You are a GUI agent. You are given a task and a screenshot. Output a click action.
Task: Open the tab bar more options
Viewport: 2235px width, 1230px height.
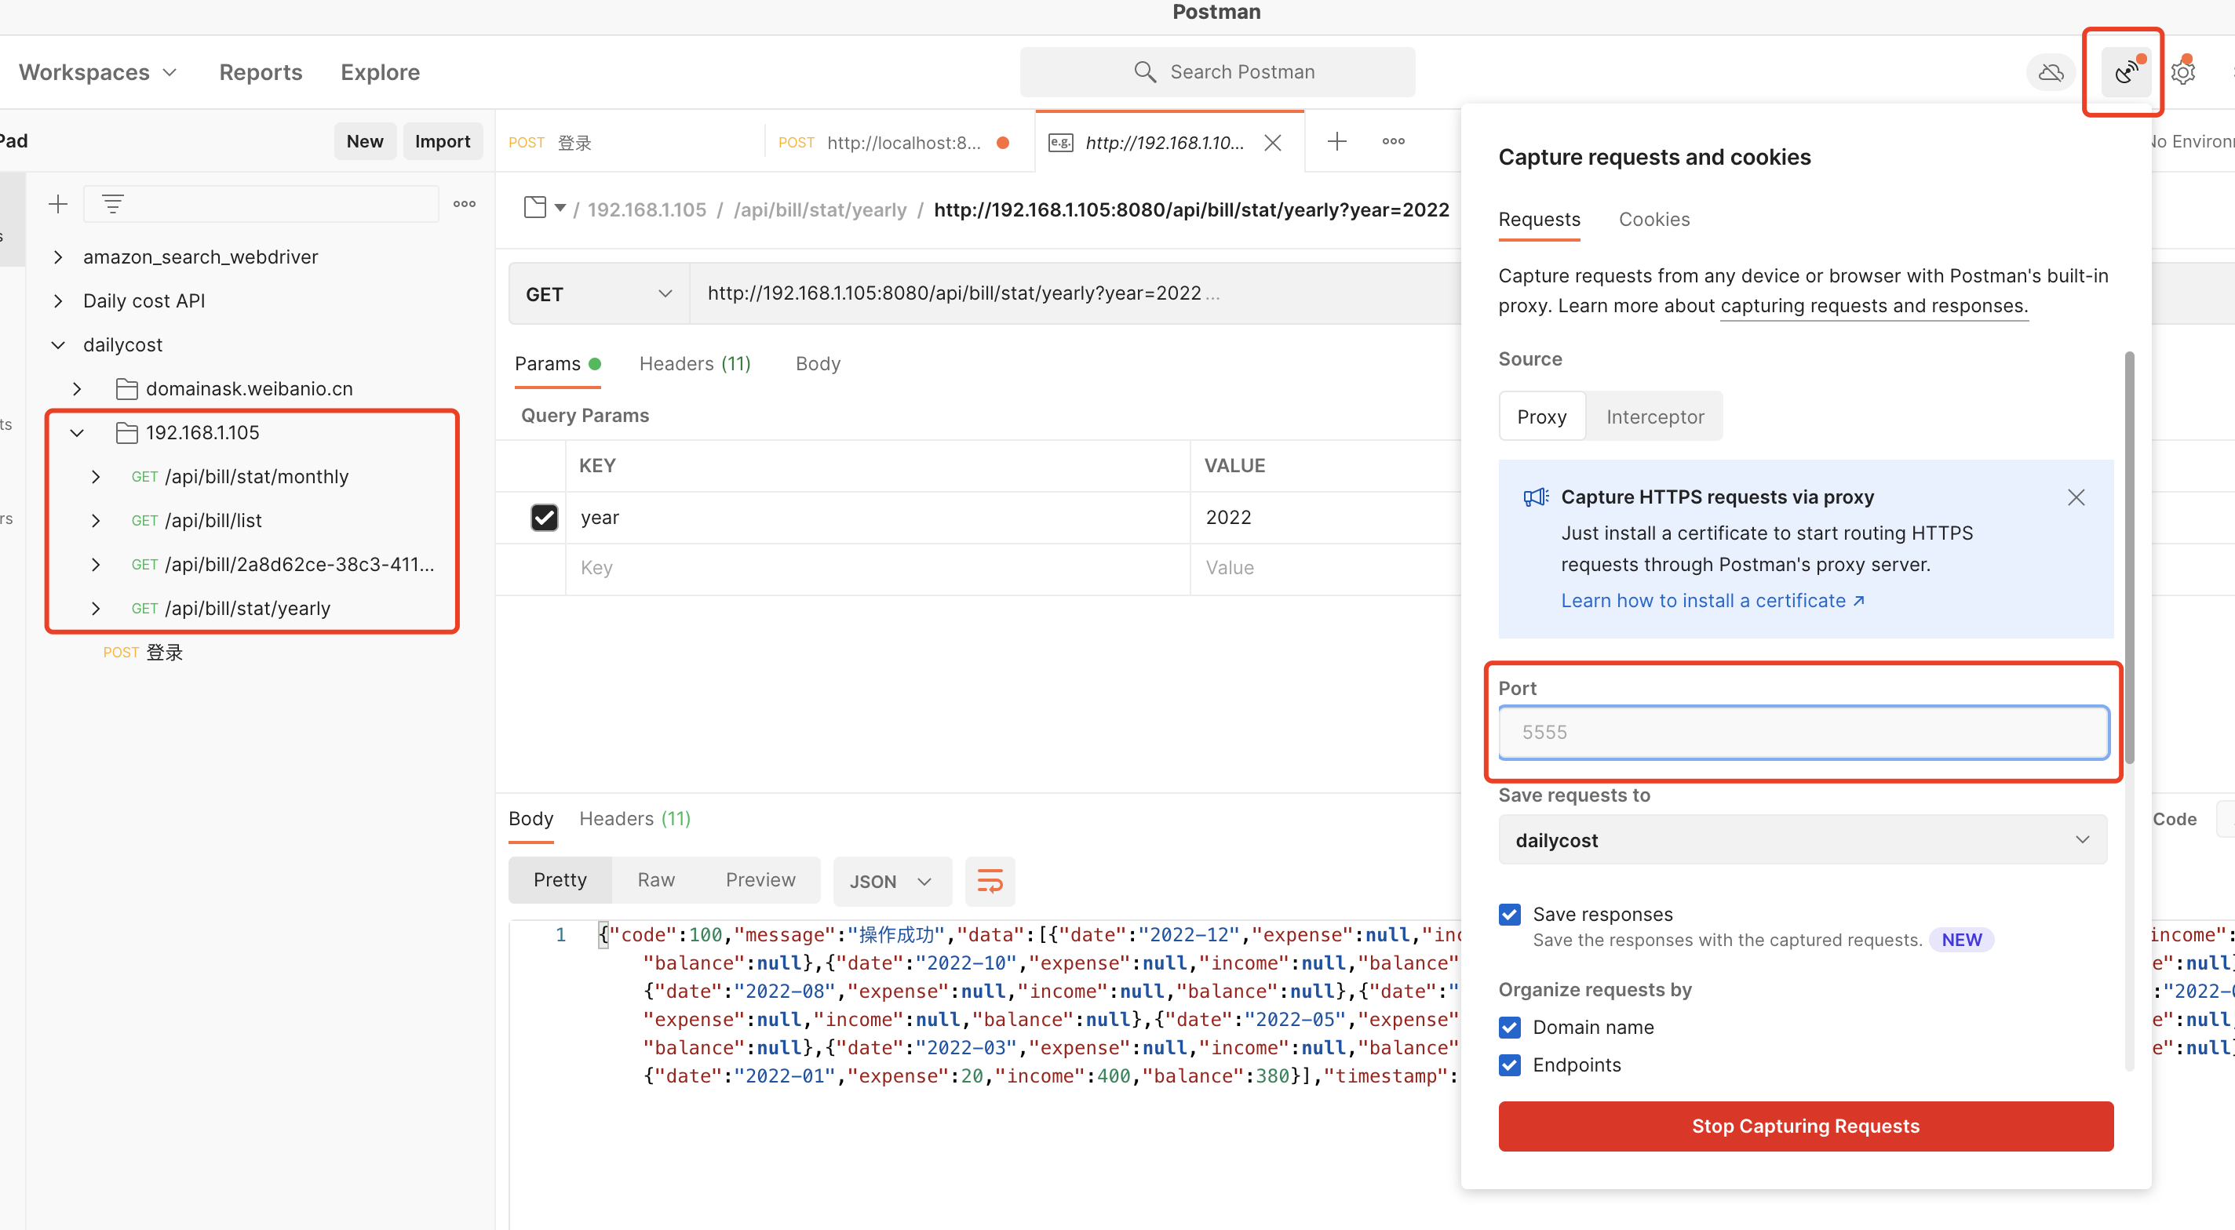pyautogui.click(x=1394, y=141)
